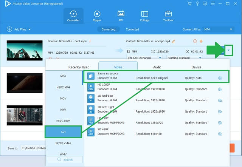
Task: Click the output resolution 1280x720 label
Action: [162, 51]
